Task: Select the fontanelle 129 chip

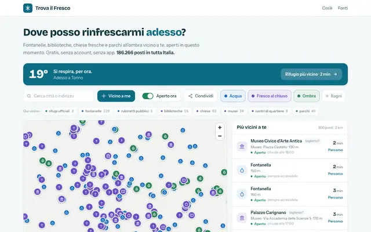Action: (x=96, y=111)
